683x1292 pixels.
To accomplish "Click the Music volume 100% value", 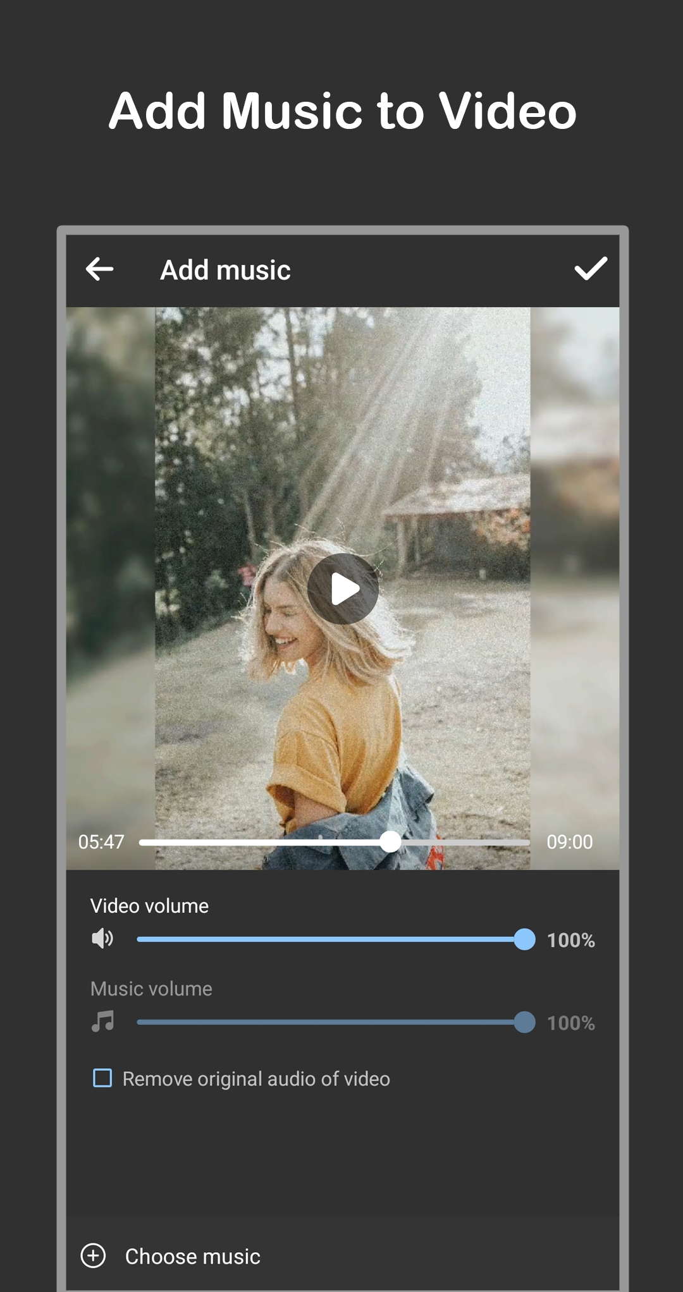I will coord(571,1023).
